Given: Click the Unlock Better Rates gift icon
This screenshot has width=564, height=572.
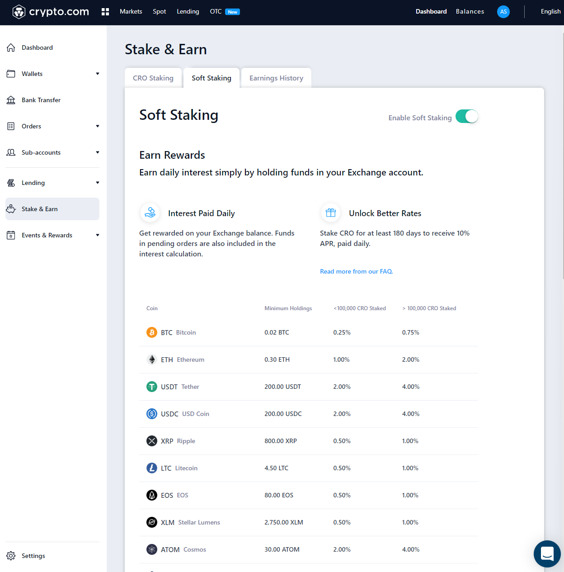Looking at the screenshot, I should [x=331, y=213].
